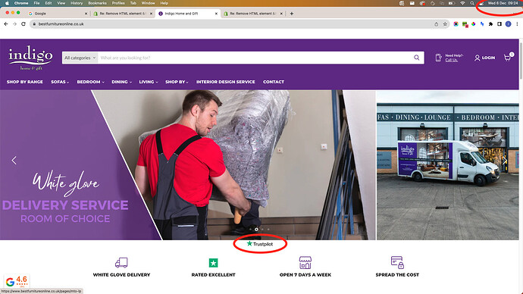The width and height of the screenshot is (523, 294).
Task: Expand the Shop By menu
Action: 177,82
